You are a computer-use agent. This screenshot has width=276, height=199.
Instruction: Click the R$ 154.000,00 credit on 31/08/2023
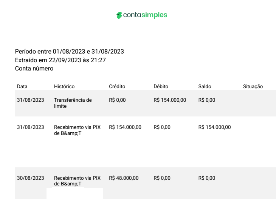tap(125, 127)
